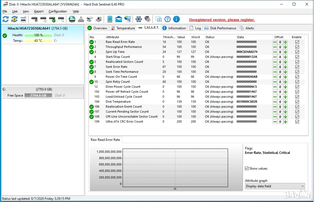This screenshot has width=314, height=202.
Task: Click the blue question mark help icon
Action: tap(168, 19)
